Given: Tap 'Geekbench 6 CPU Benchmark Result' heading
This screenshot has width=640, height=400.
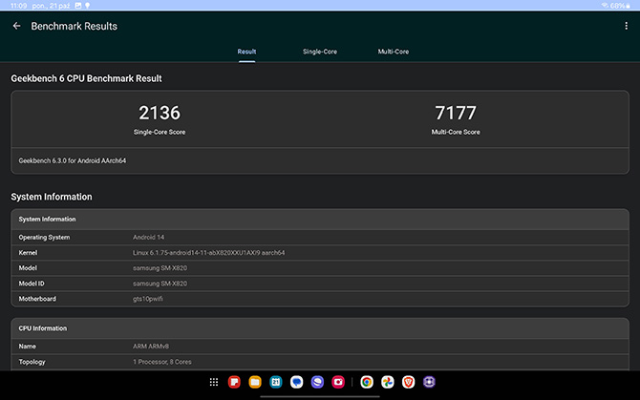Looking at the screenshot, I should pos(86,78).
